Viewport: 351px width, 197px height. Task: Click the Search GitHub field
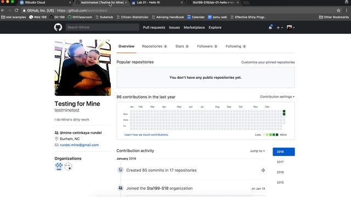[x=103, y=27]
